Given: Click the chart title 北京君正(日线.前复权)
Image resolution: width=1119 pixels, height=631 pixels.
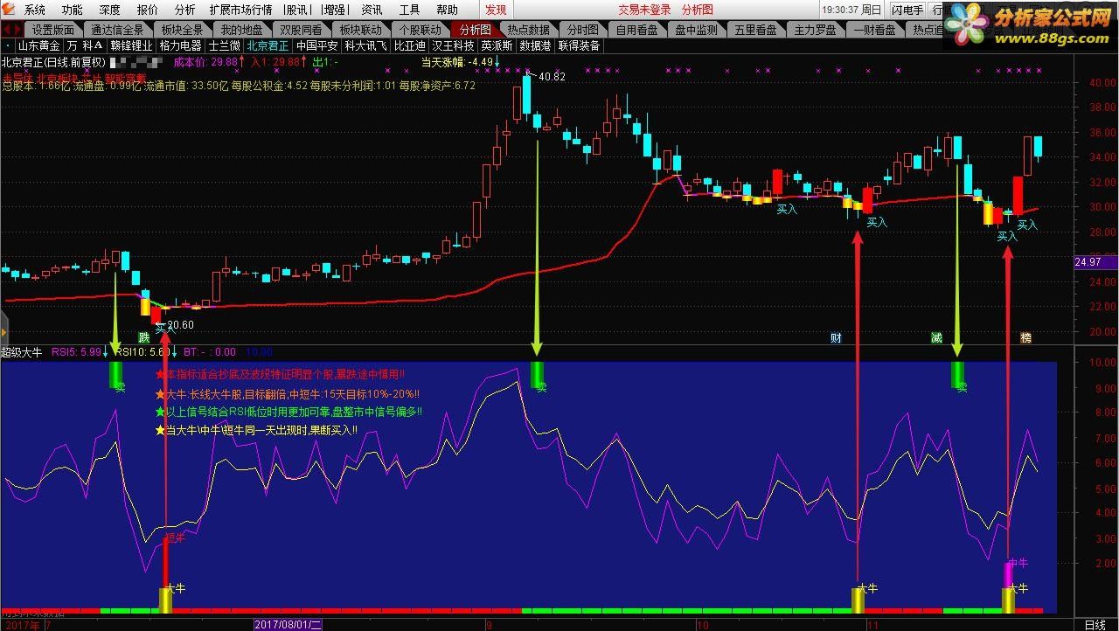Looking at the screenshot, I should (x=53, y=62).
